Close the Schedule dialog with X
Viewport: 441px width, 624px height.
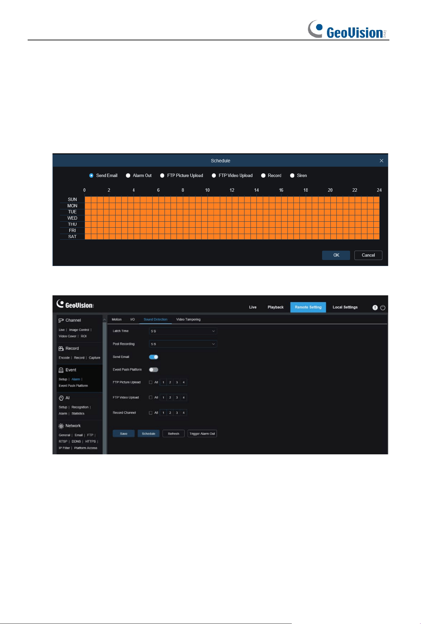381,161
